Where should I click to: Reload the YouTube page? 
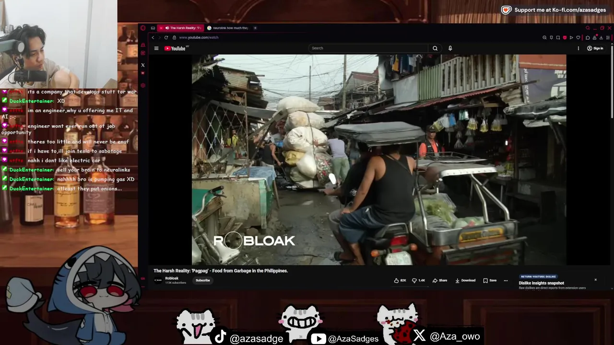[166, 37]
